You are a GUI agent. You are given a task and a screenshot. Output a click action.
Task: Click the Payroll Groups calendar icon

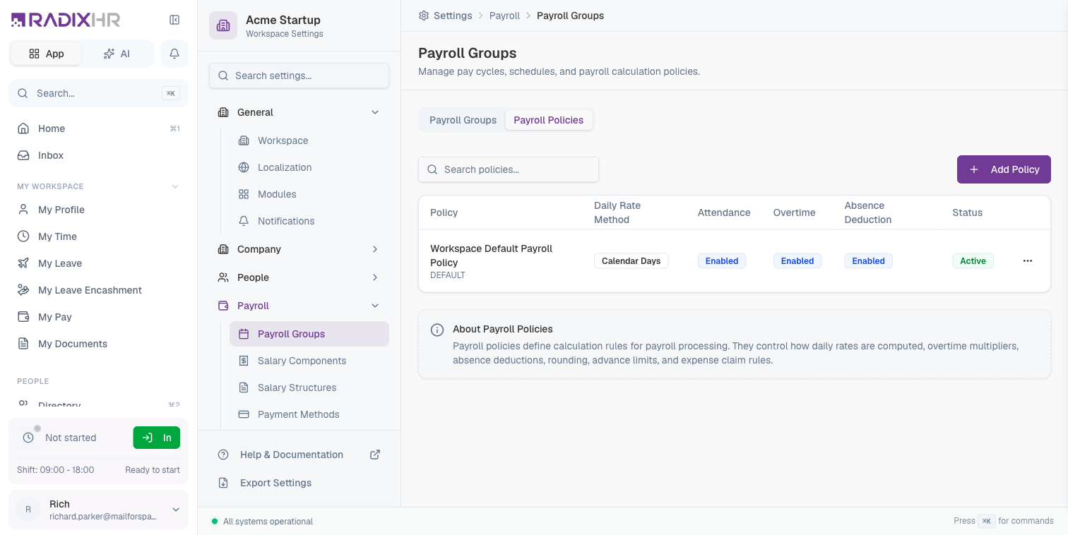(x=244, y=334)
